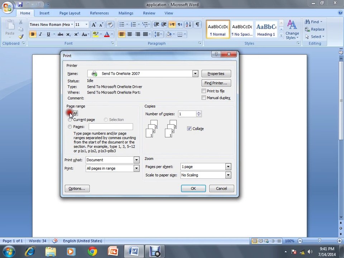Viewport: 344px width, 258px height.
Task: Open the Change Styles menu
Action: pos(292,30)
